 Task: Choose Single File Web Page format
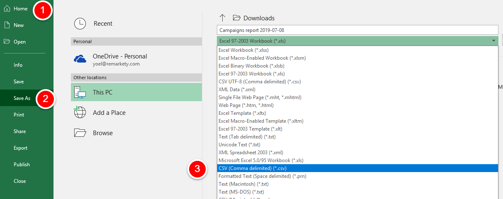click(x=357, y=97)
